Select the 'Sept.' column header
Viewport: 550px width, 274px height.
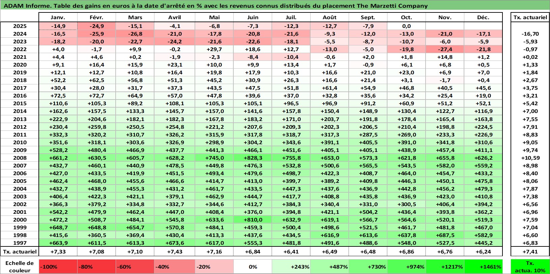[x=368, y=17]
